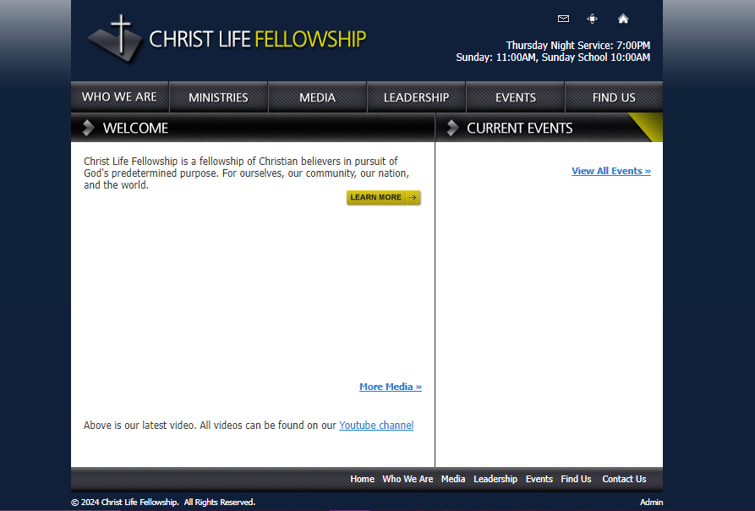
Task: Click the Admin link at bottom right
Action: (651, 503)
